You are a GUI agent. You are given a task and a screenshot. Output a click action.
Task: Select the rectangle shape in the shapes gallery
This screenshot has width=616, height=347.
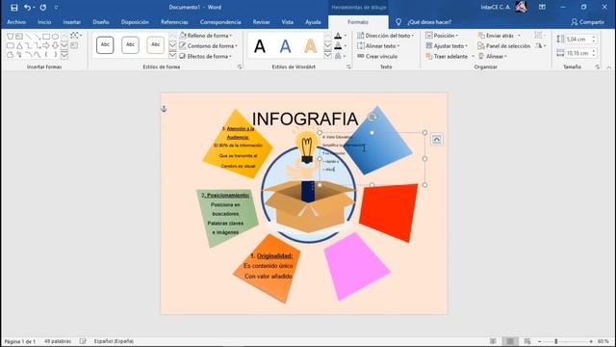coord(46,37)
